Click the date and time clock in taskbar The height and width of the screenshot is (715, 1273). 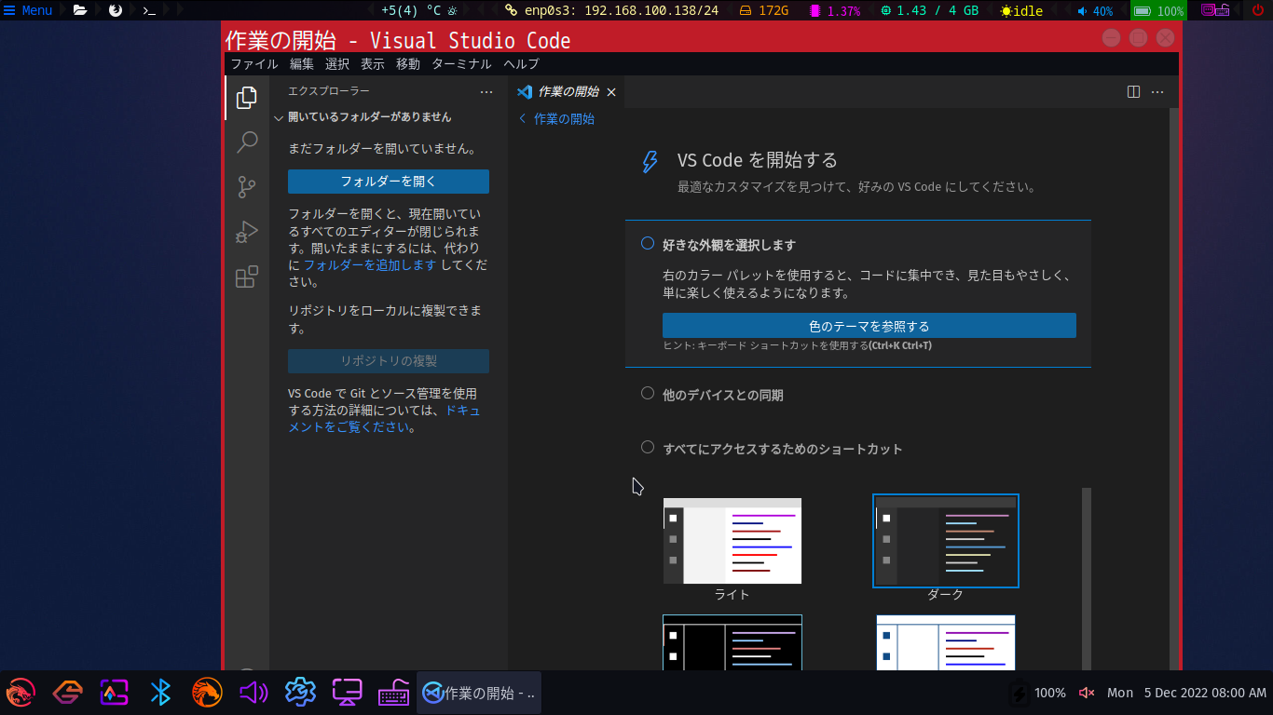click(x=1187, y=693)
